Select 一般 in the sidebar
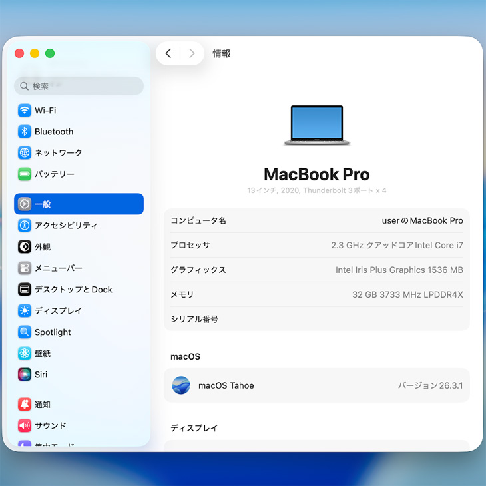This screenshot has height=486, width=486. (79, 204)
